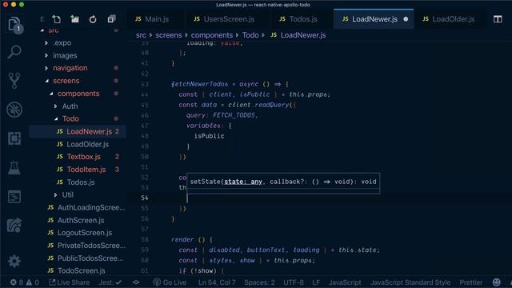The image size is (512, 288).
Task: Click screens in the breadcrumb
Action: coord(169,35)
